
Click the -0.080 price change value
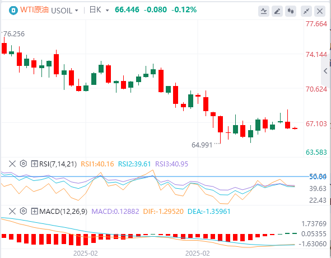point(155,9)
